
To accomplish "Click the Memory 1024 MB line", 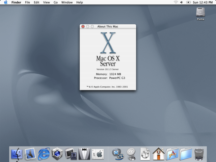I will point(108,74).
